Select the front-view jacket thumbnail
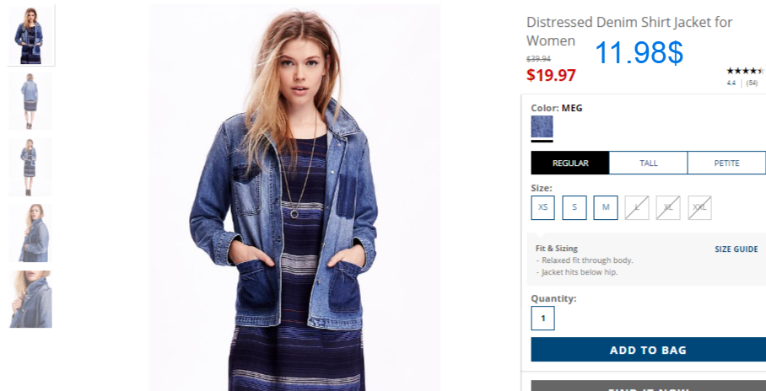This screenshot has height=391, width=766. pyautogui.click(x=31, y=35)
